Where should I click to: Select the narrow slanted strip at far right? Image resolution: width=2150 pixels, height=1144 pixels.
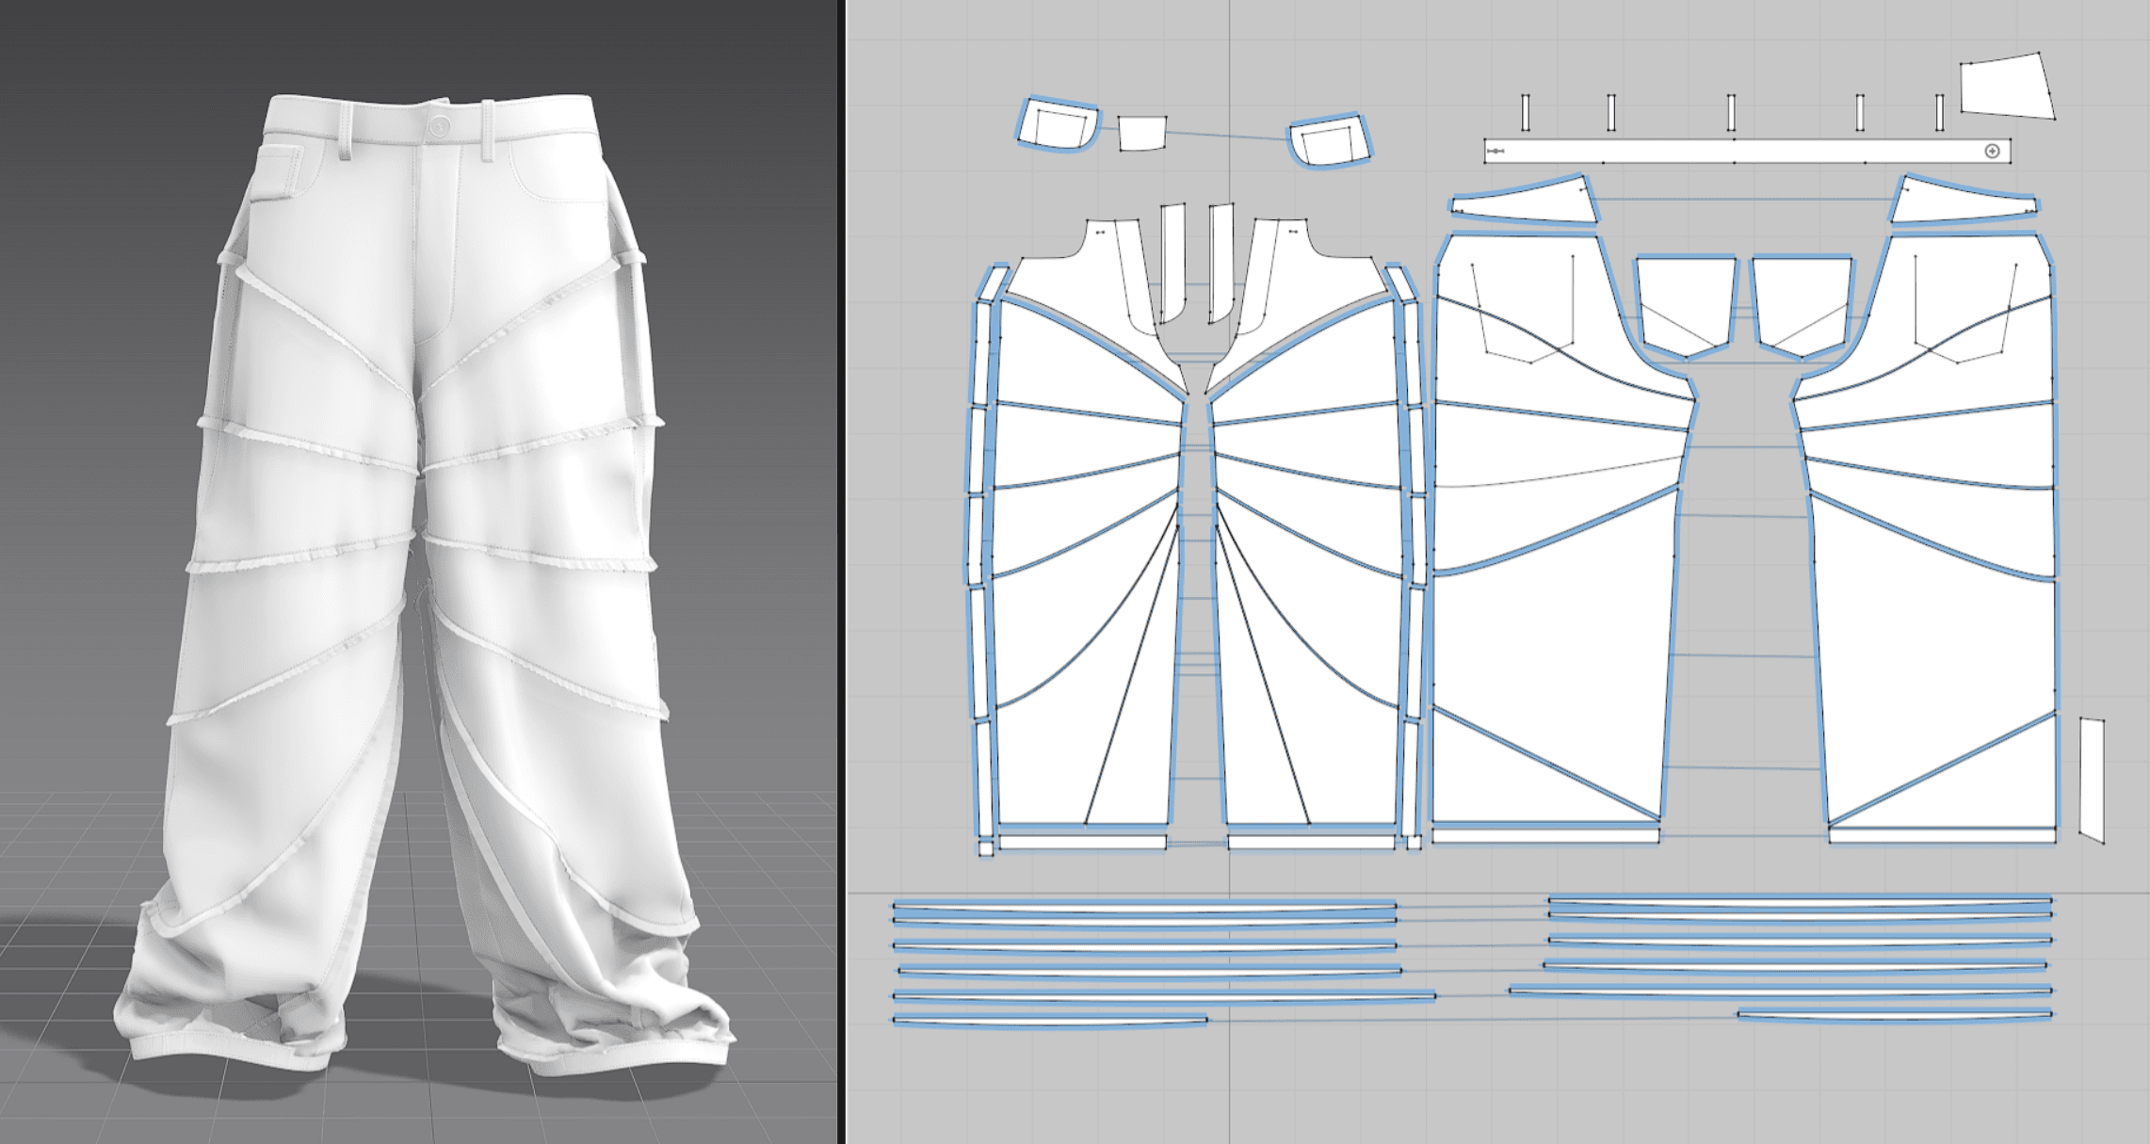point(2091,780)
